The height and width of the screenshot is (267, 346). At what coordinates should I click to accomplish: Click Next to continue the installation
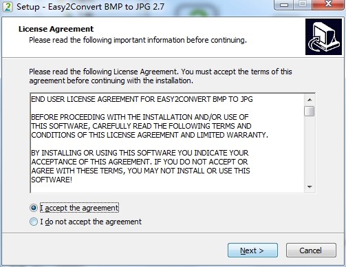[x=252, y=250]
